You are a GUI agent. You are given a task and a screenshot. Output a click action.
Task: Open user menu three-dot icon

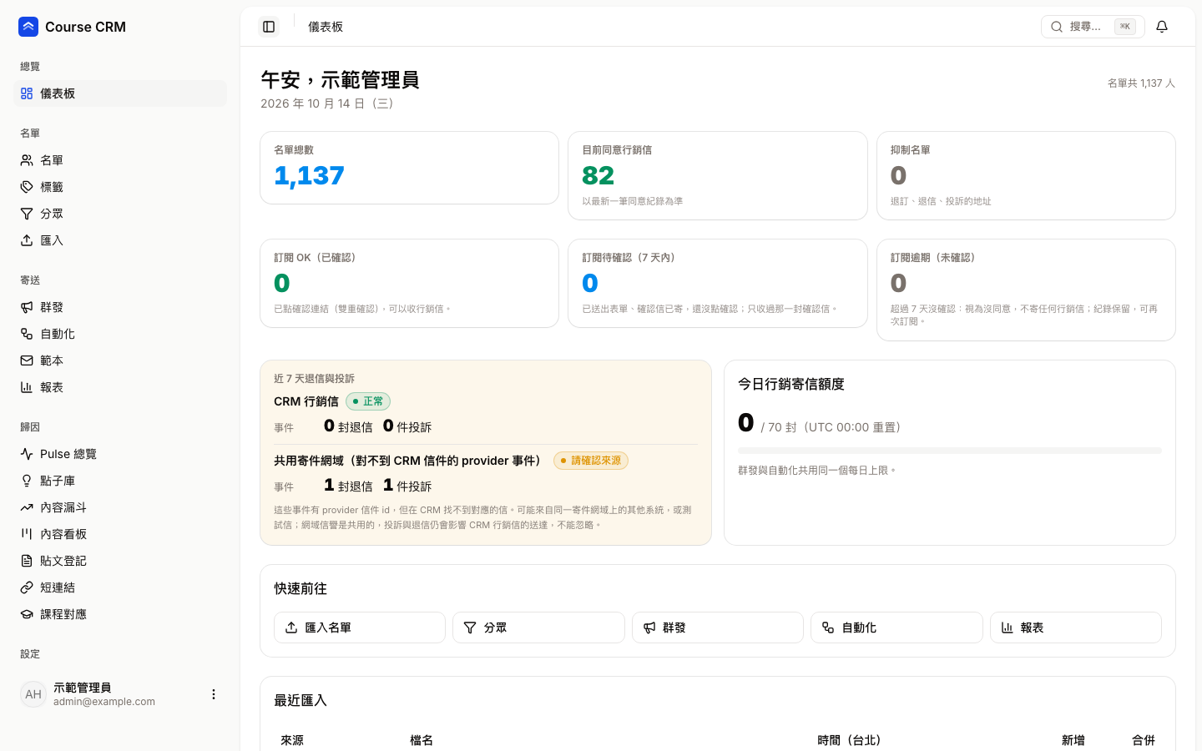coord(214,694)
